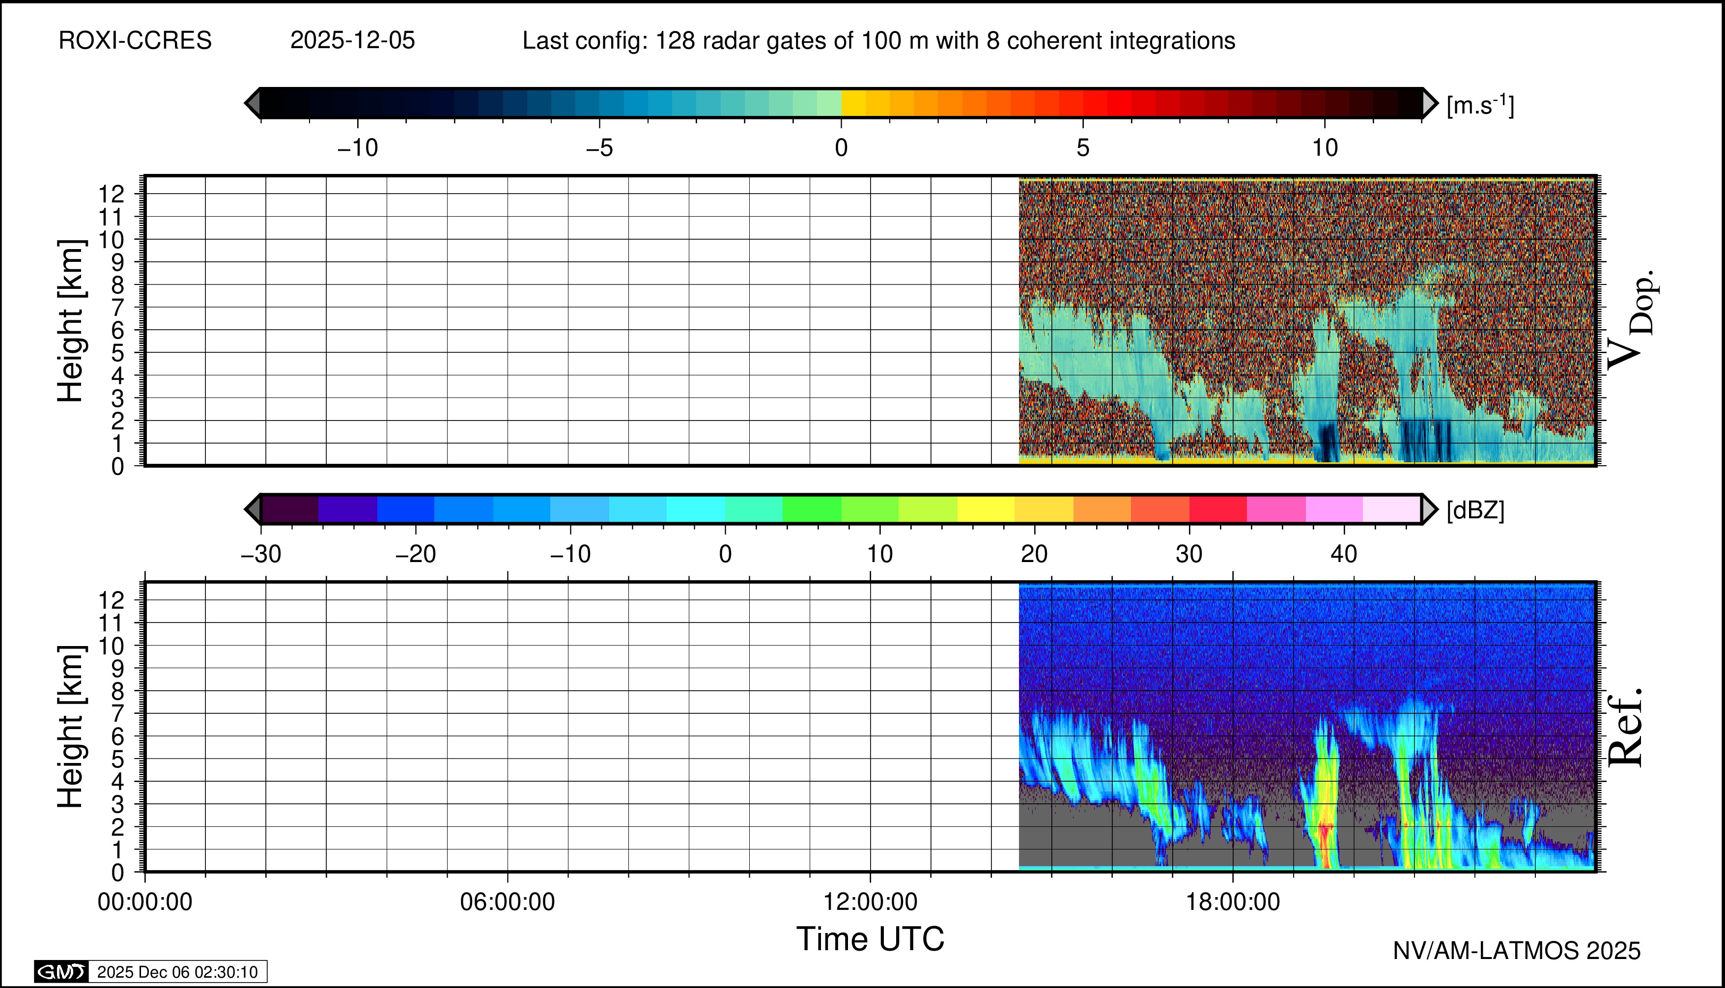Click the yellow swatch near 0 m/s
This screenshot has height=988, width=1725.
coord(854,103)
